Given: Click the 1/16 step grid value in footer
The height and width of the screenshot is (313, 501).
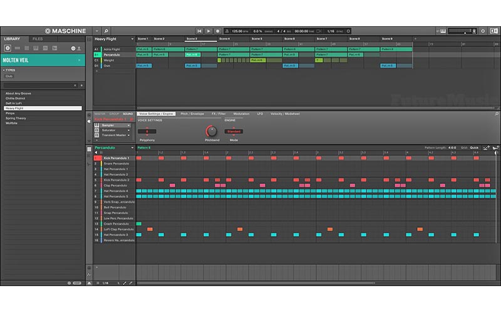Looking at the screenshot, I should [105, 283].
